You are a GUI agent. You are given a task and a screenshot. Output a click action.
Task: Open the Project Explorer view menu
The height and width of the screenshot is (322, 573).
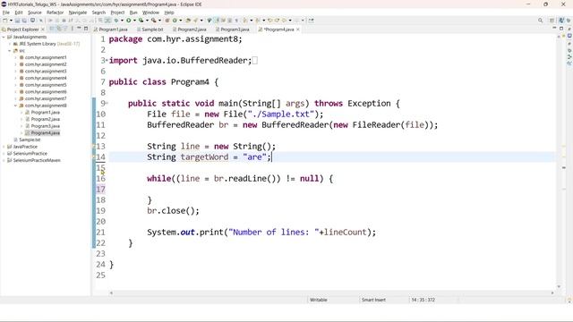point(72,29)
